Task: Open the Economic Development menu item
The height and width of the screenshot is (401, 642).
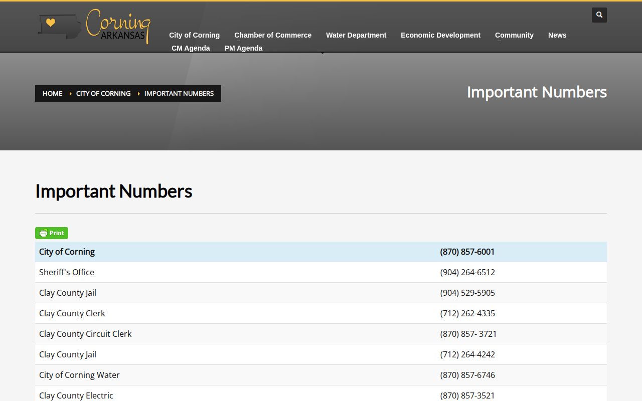Action: [x=440, y=35]
